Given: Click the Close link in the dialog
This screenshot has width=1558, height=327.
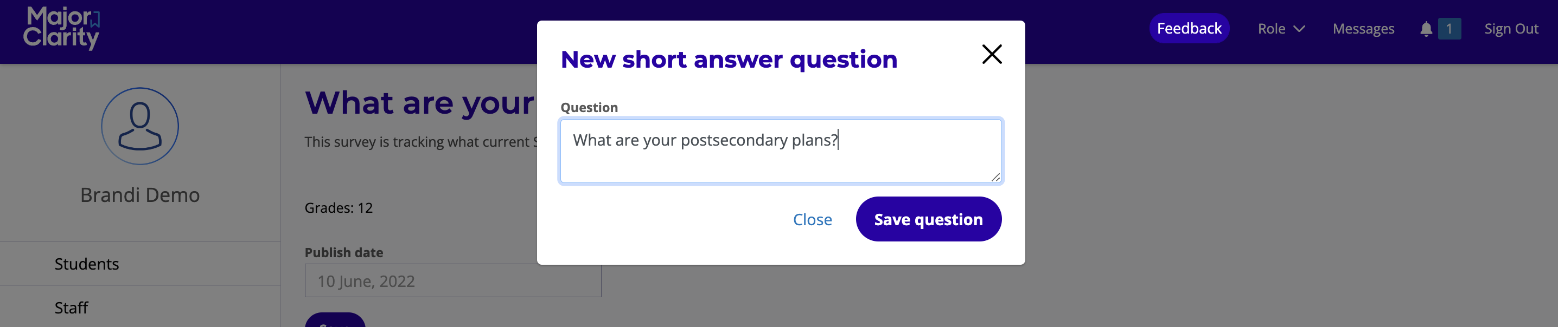Looking at the screenshot, I should [812, 220].
